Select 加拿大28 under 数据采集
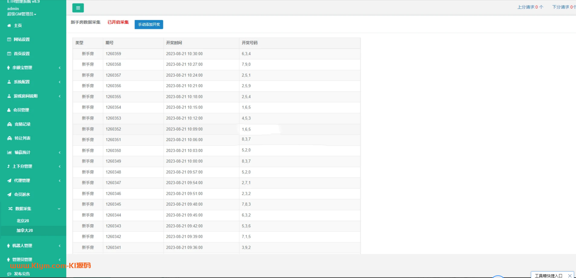Viewport: 576px width, 278px height. coord(25,231)
